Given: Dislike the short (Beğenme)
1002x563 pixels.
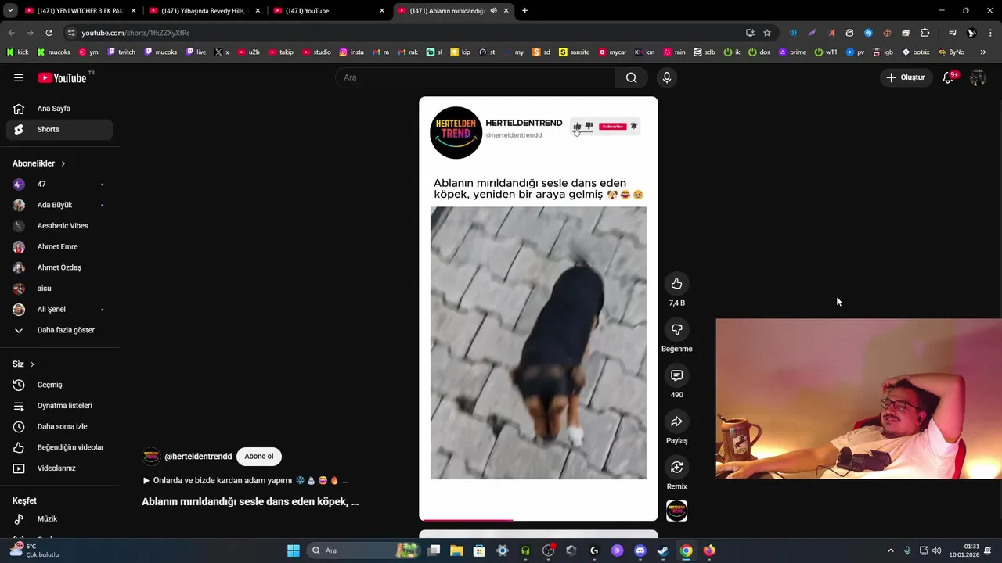Looking at the screenshot, I should [677, 329].
